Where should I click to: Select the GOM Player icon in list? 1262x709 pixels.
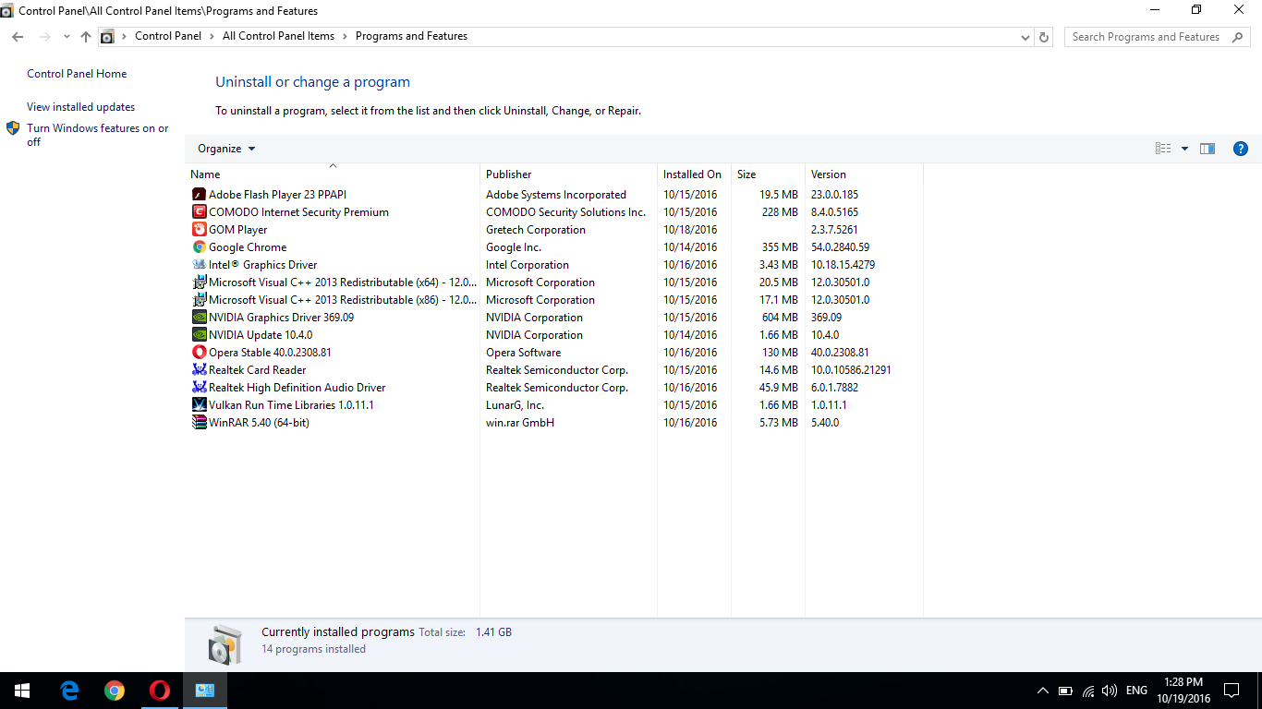point(199,230)
